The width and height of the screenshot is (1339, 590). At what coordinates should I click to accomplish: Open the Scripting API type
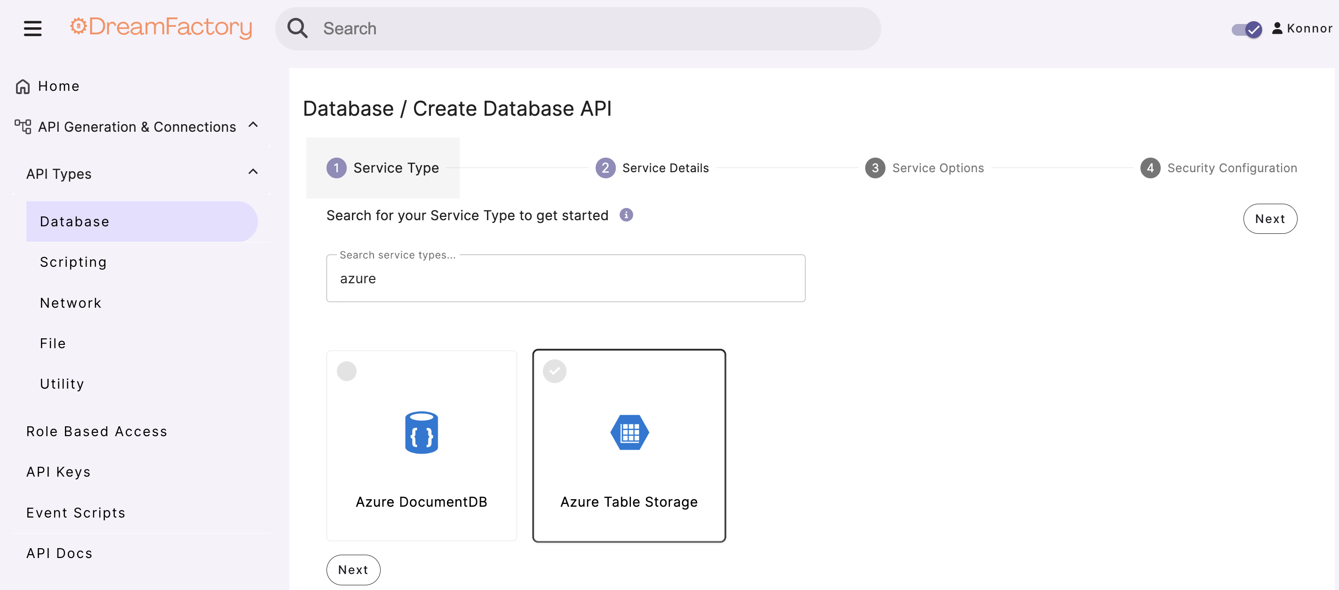[73, 262]
